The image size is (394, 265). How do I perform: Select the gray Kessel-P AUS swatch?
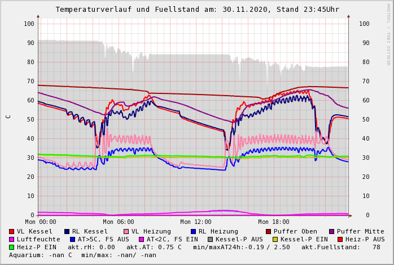[211, 239]
